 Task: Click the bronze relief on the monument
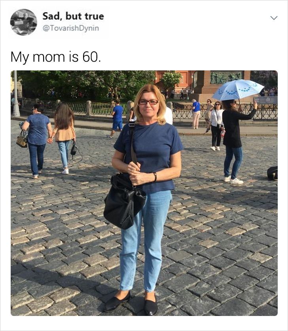point(226,77)
